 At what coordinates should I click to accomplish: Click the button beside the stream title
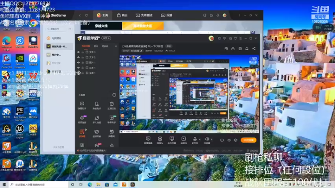pyautogui.click(x=169, y=46)
